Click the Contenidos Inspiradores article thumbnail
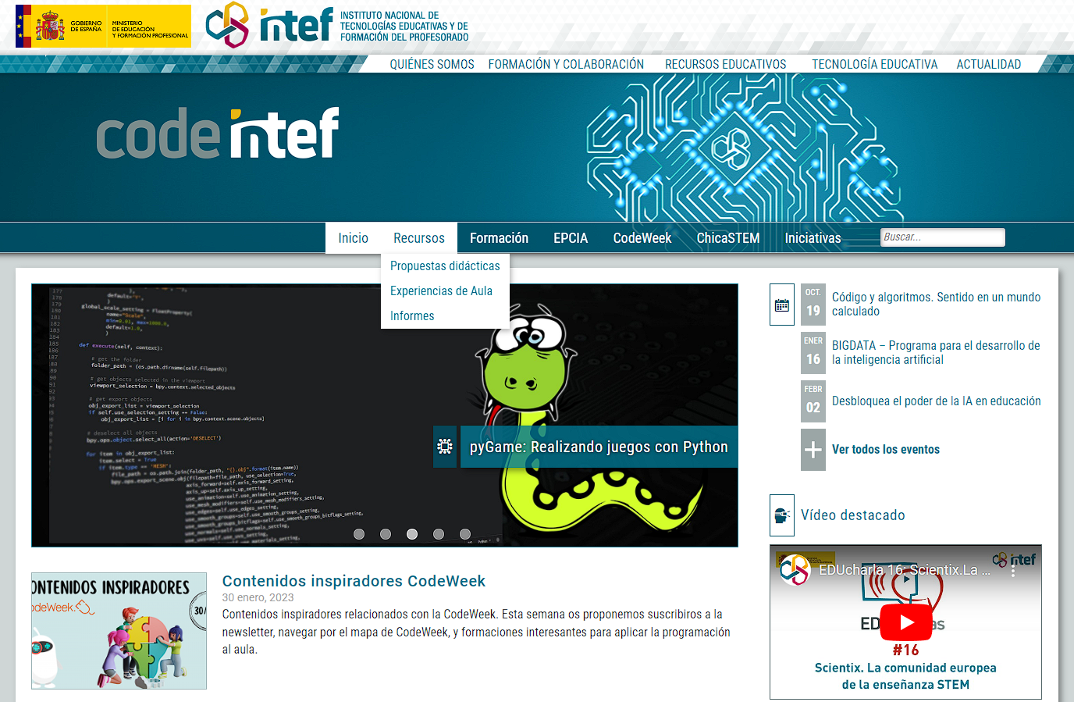 (119, 631)
